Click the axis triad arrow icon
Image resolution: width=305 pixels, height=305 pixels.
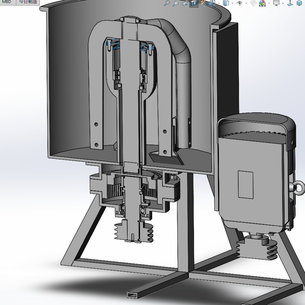coord(290,3)
